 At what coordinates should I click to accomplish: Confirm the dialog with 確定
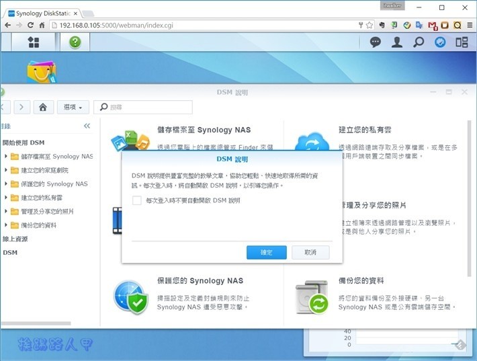pos(267,252)
